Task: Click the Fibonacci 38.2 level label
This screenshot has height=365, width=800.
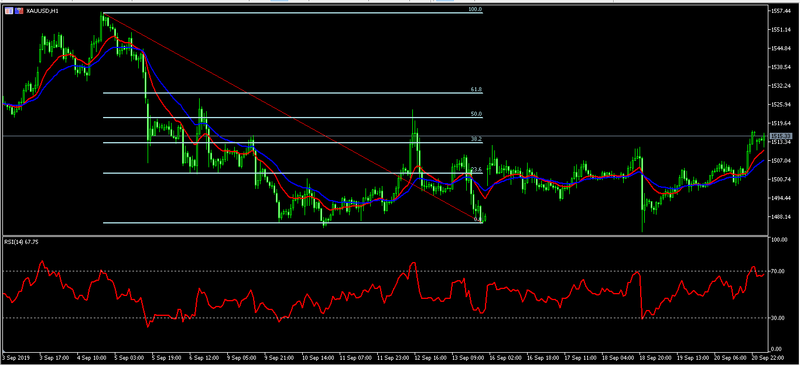Action: click(x=476, y=139)
